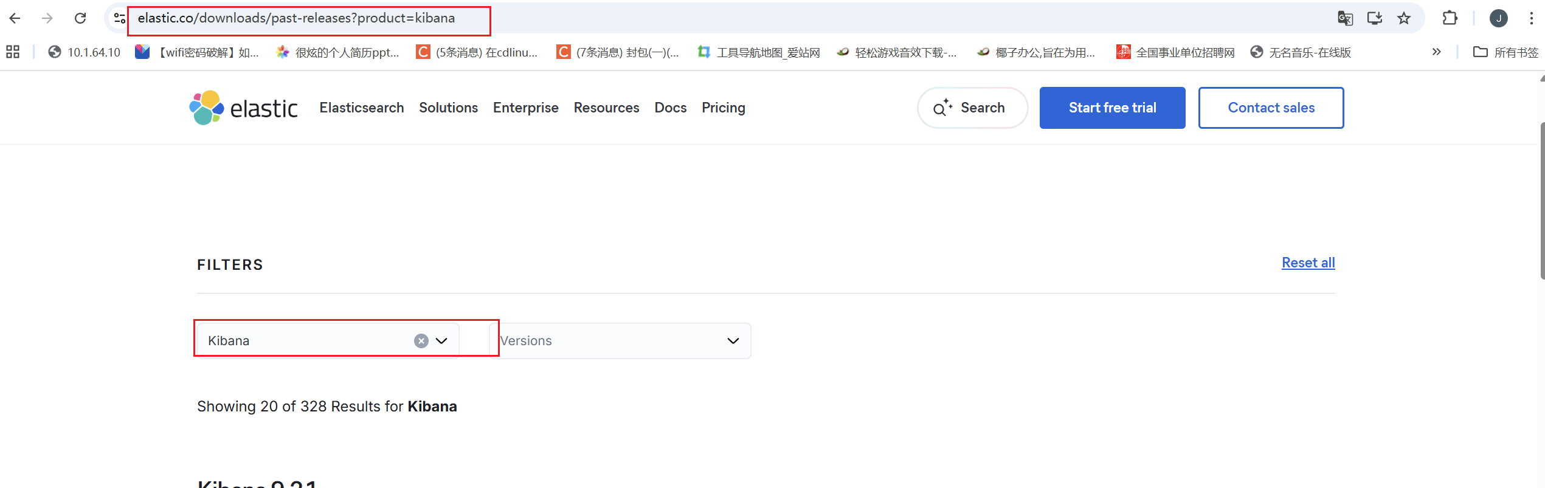Viewport: 1545px width, 488px height.
Task: Open the Versions dropdown
Action: [x=620, y=341]
